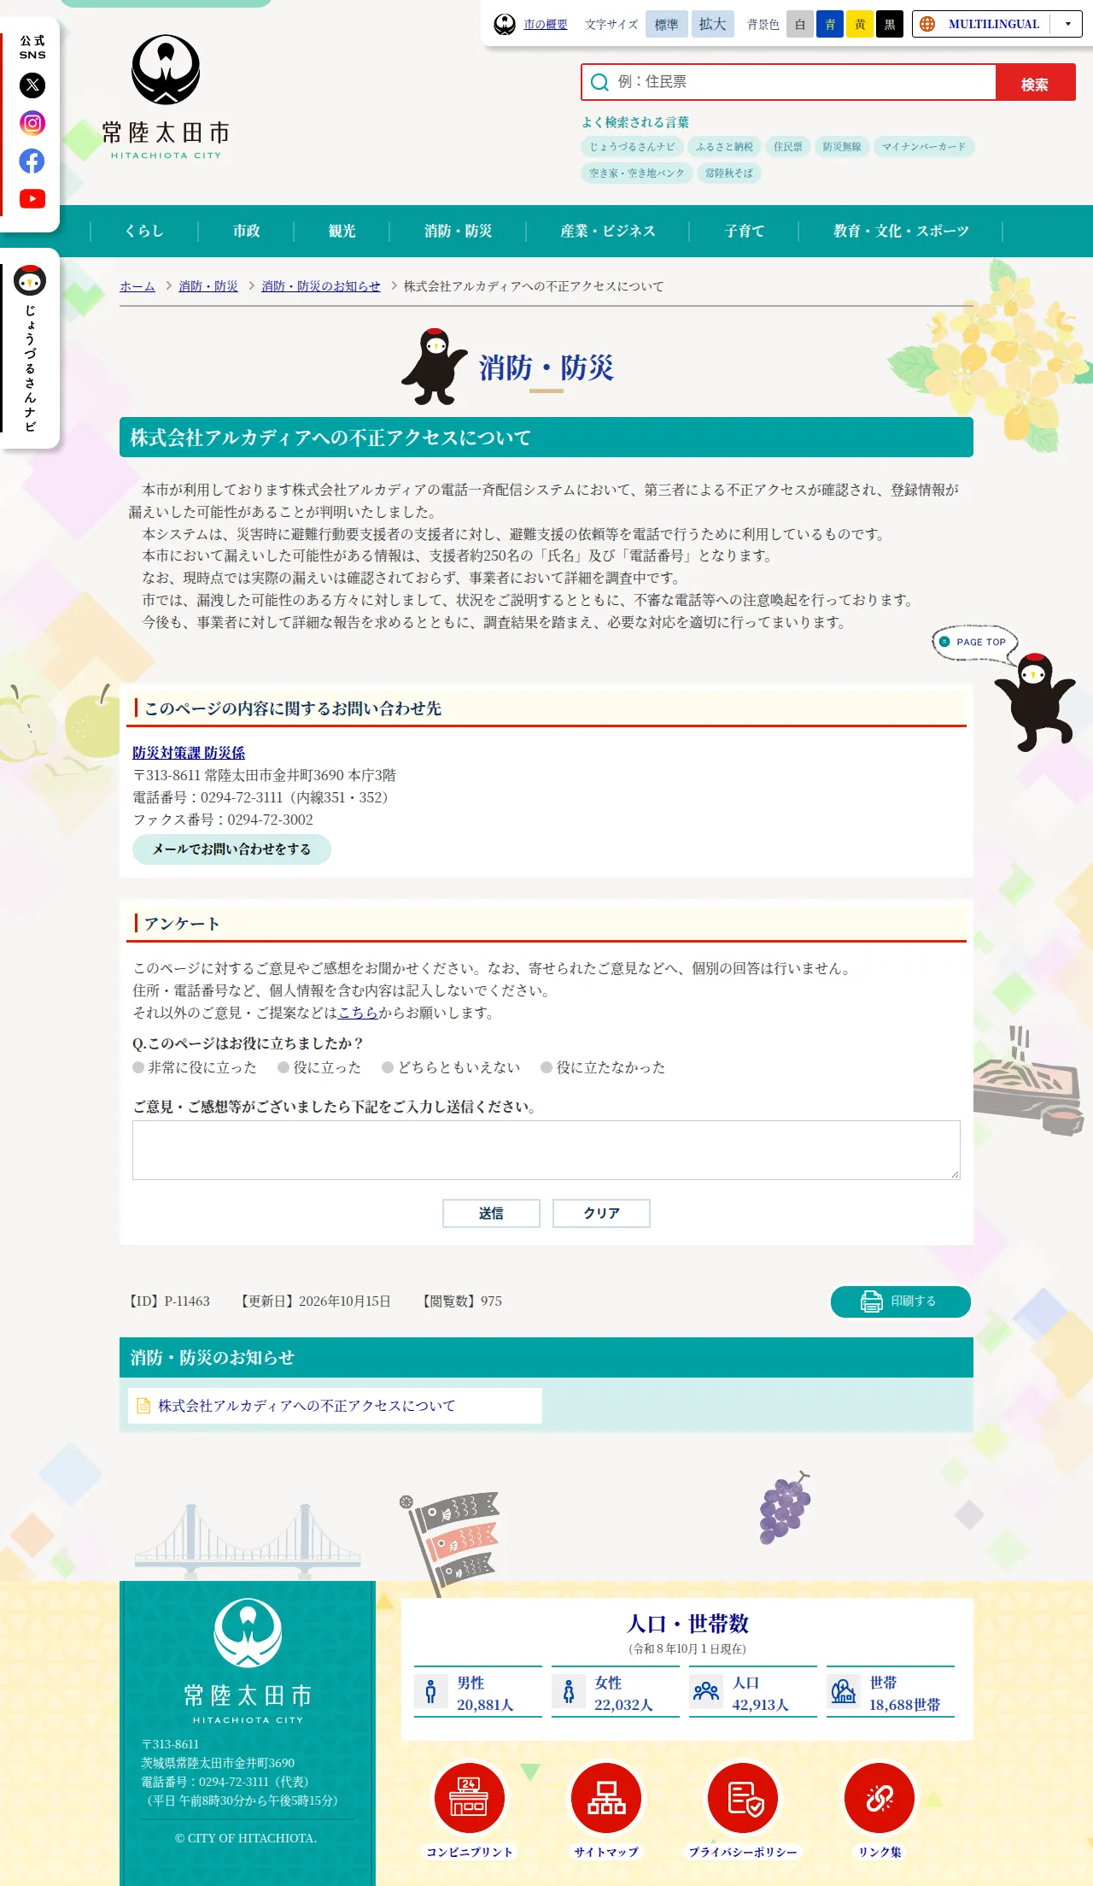Click 住民票 search keyword tag
The height and width of the screenshot is (1886, 1093).
click(788, 147)
